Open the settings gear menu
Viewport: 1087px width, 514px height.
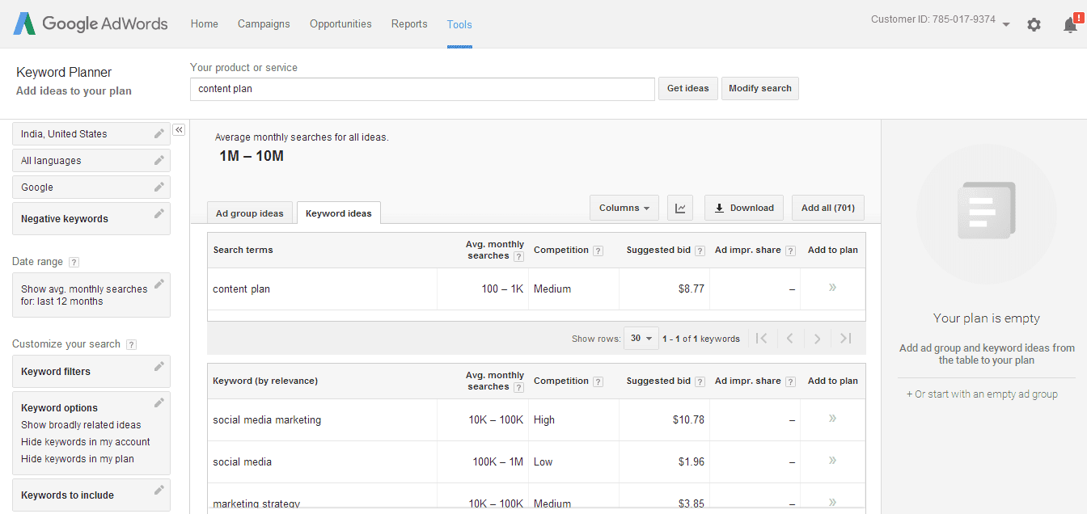pyautogui.click(x=1034, y=24)
